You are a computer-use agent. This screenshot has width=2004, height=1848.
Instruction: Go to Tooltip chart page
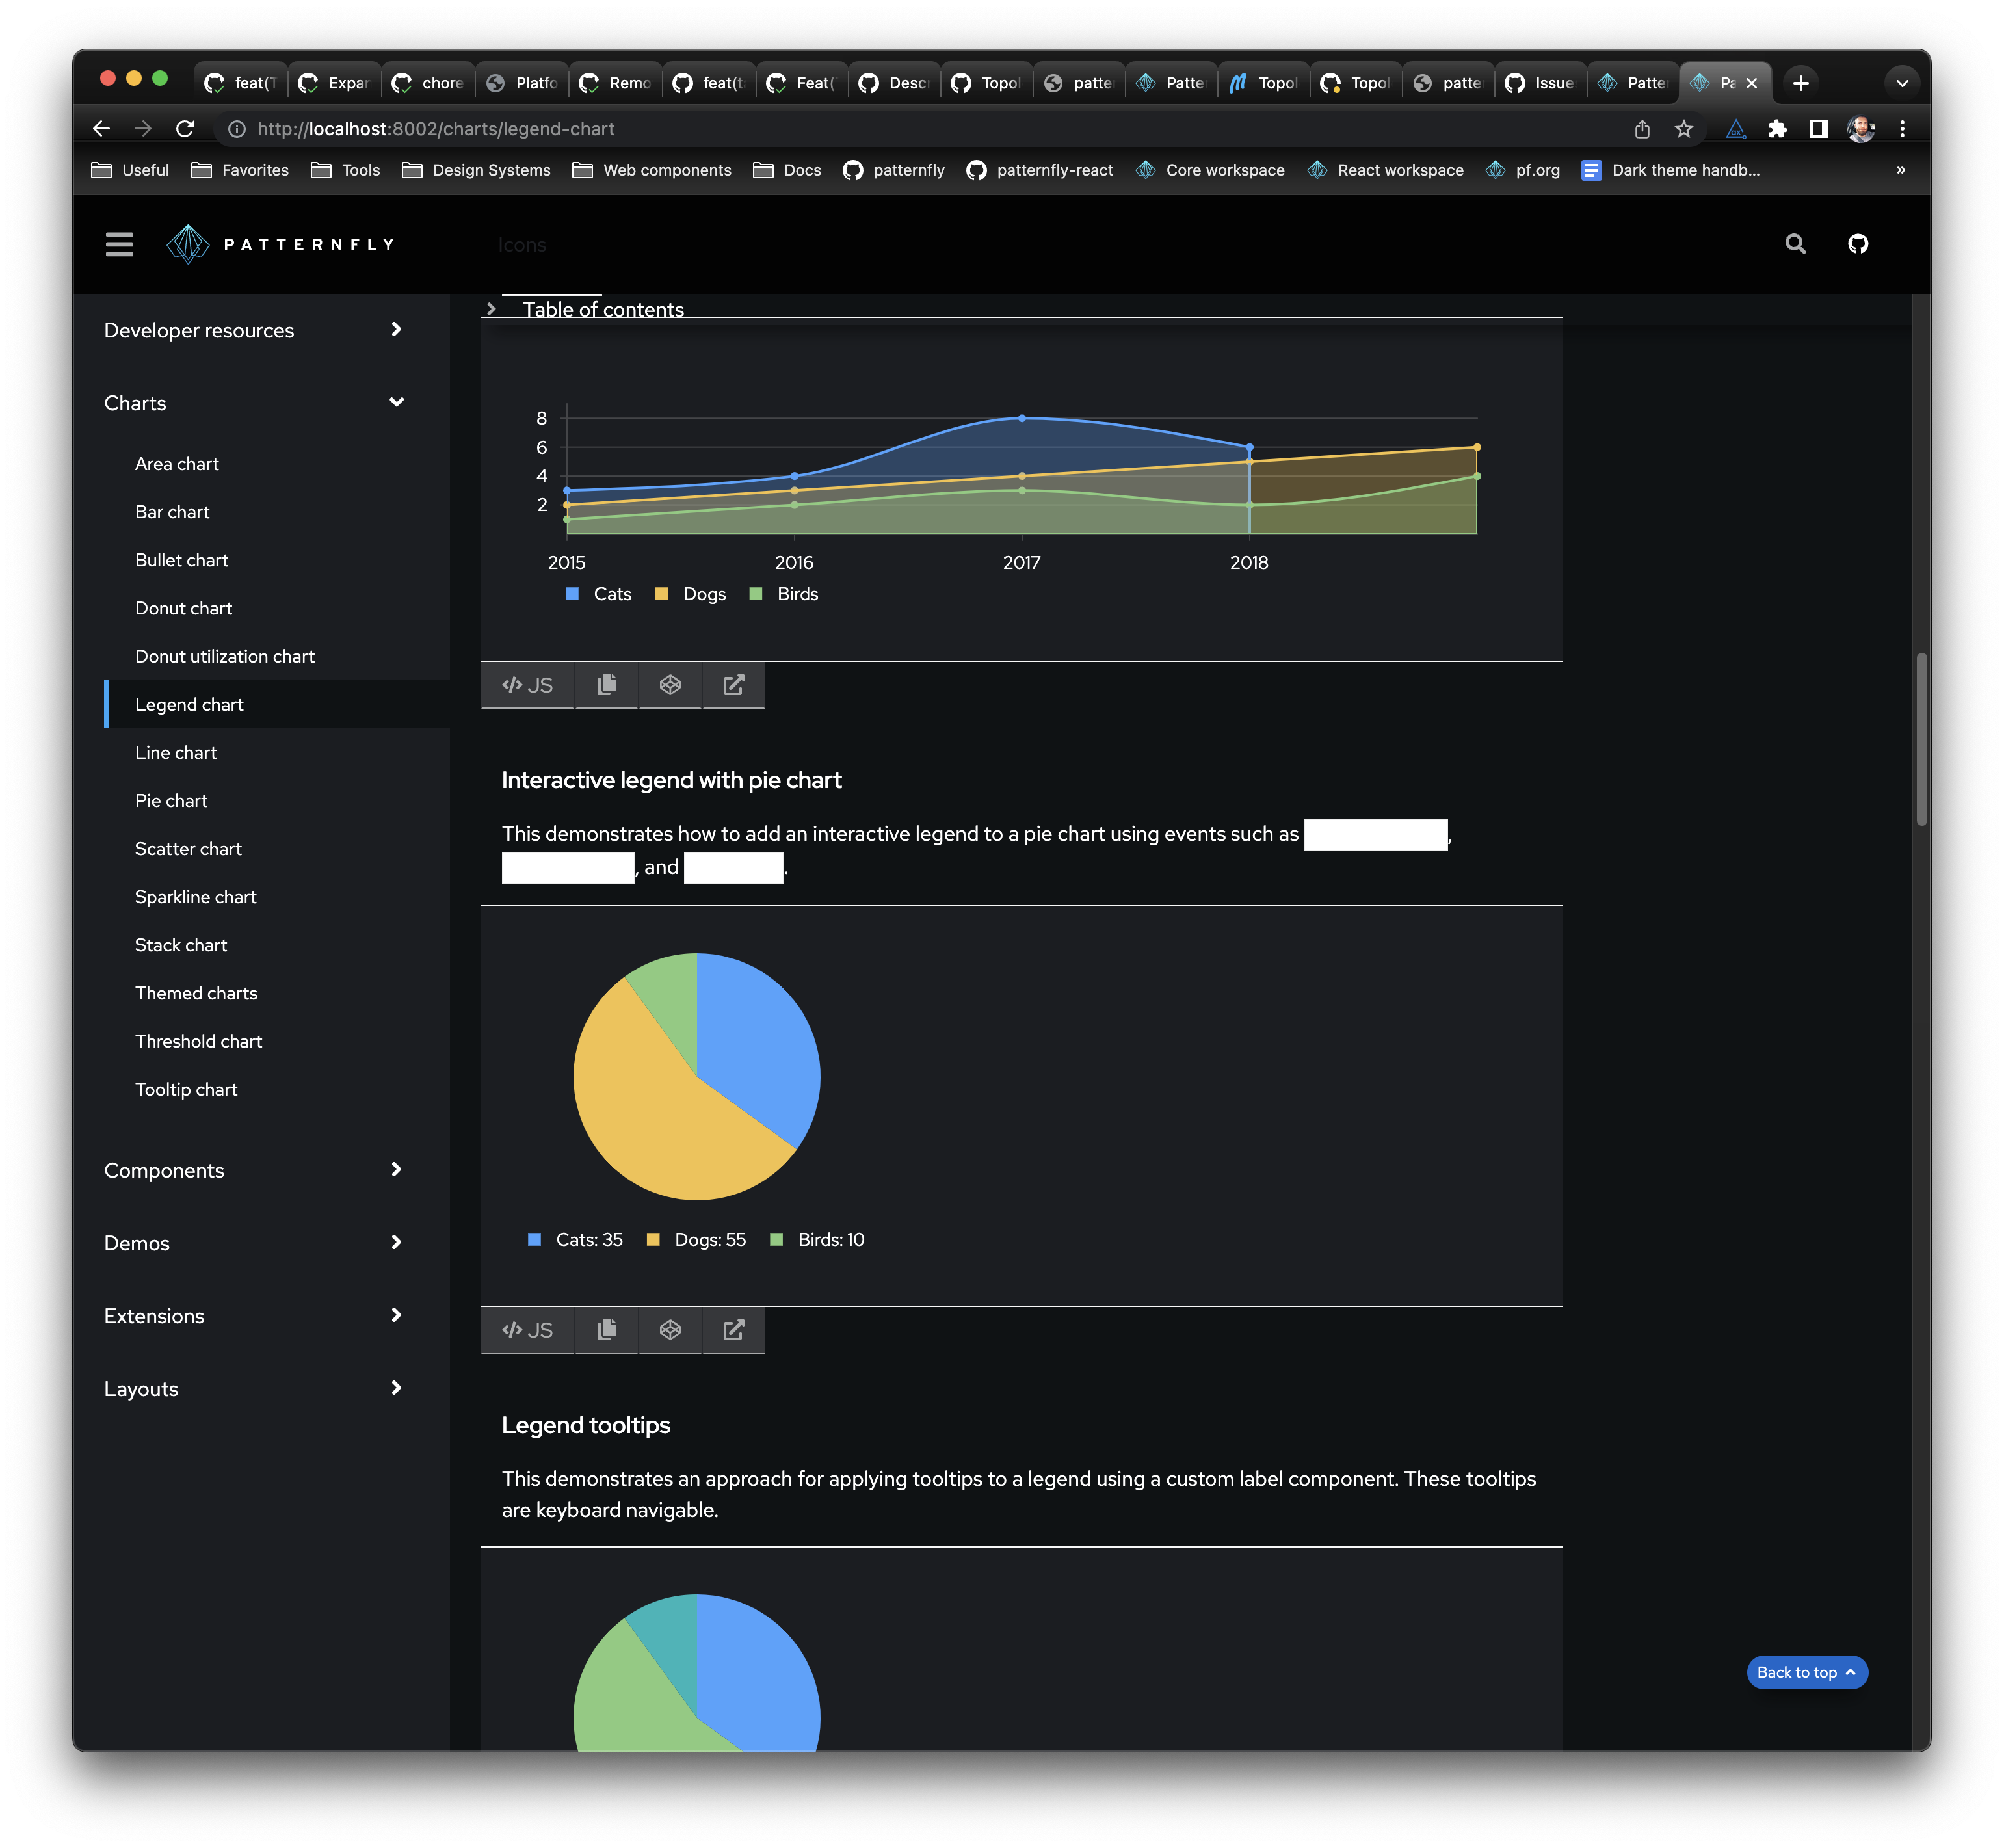click(x=186, y=1089)
